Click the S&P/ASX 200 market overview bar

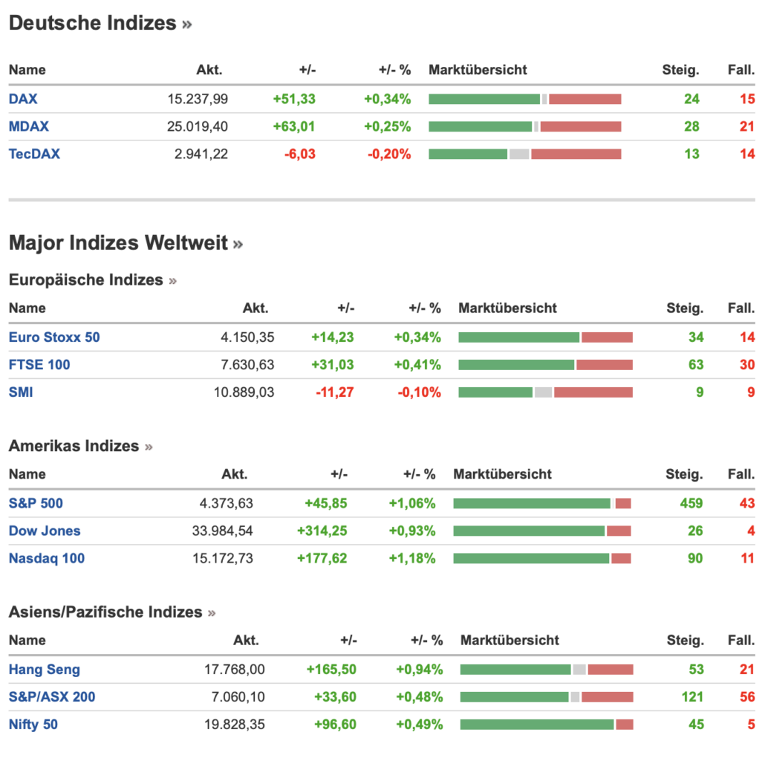(547, 696)
